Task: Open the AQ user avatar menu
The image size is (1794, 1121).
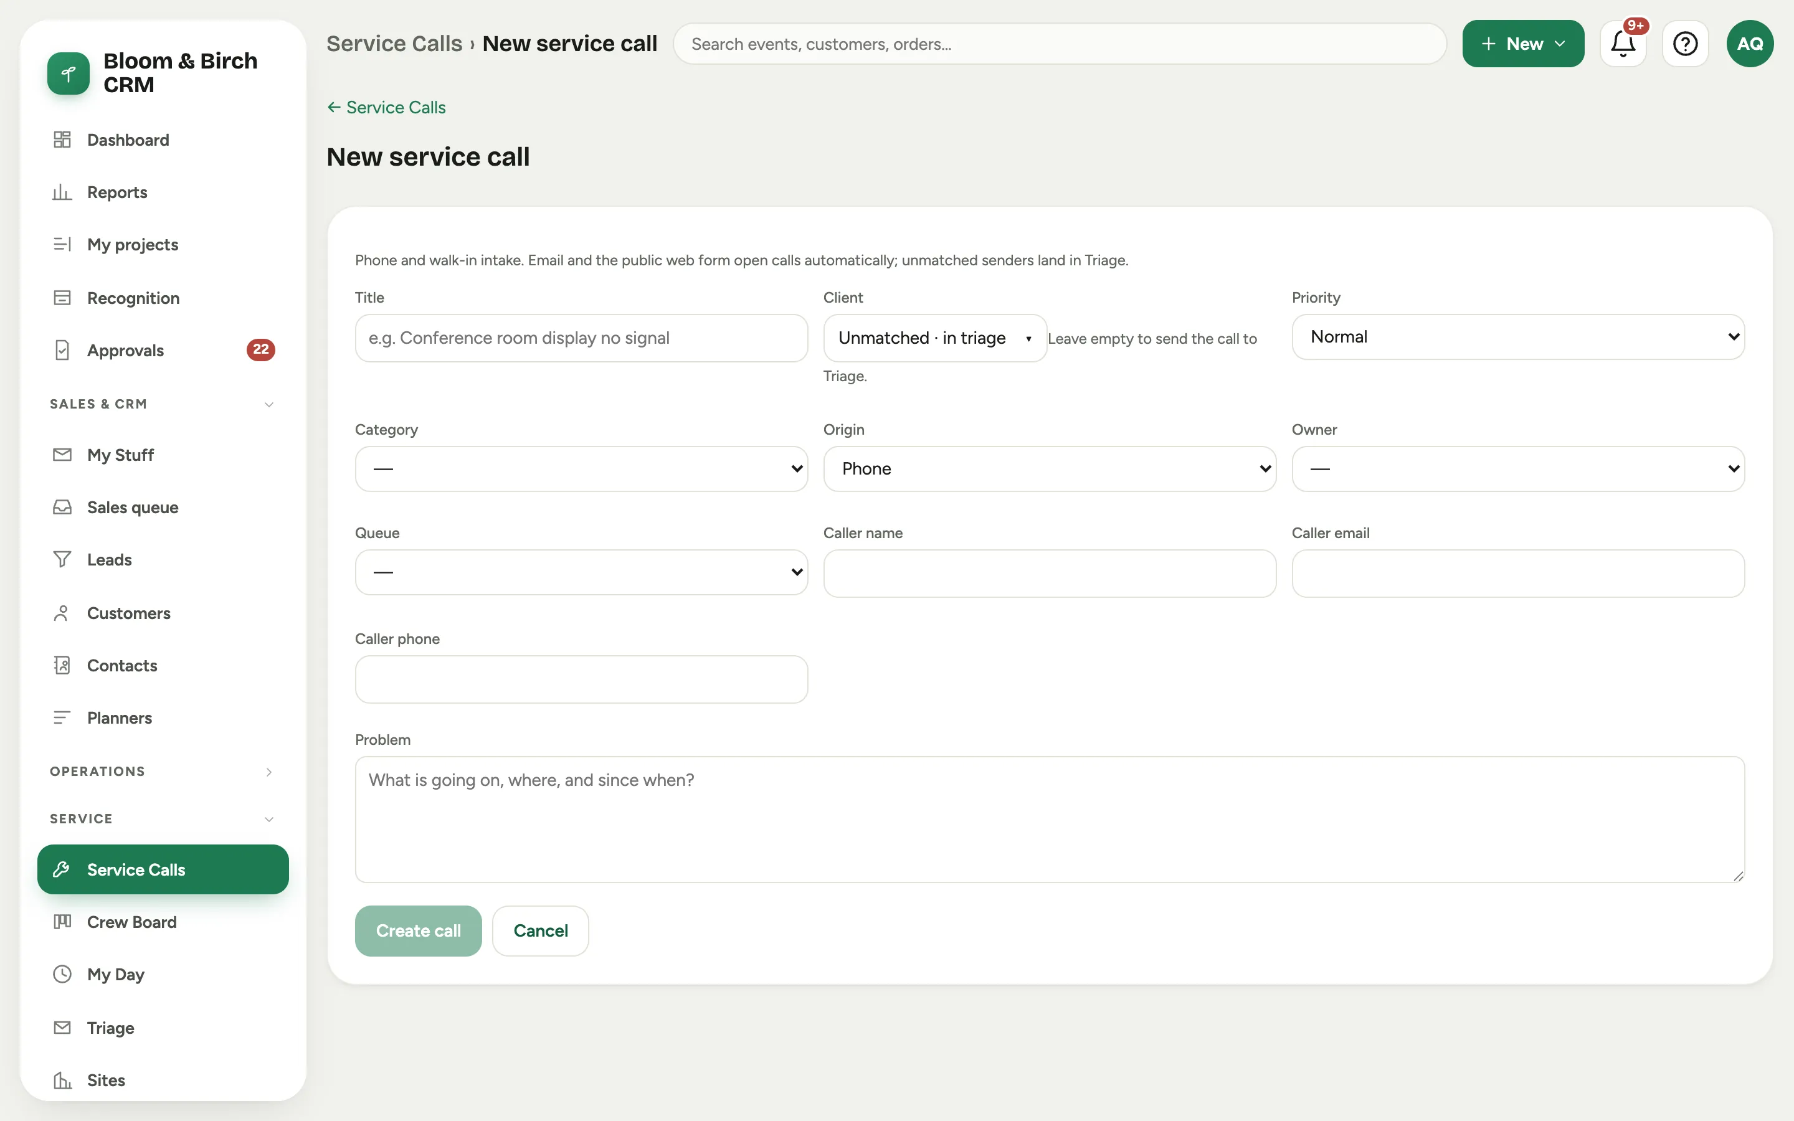Action: coord(1750,44)
